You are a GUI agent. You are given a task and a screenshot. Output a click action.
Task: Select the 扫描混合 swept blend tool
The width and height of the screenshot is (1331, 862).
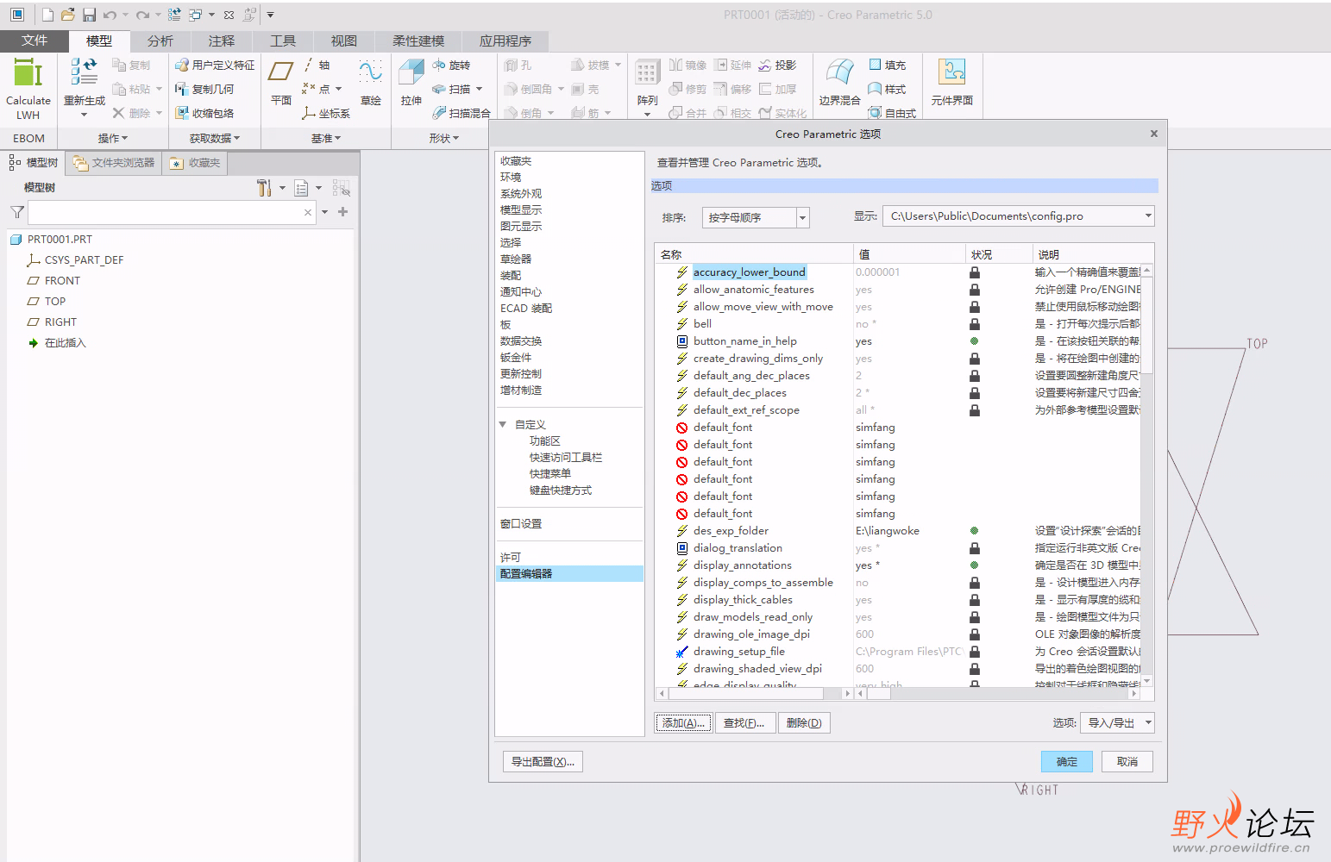(x=461, y=113)
